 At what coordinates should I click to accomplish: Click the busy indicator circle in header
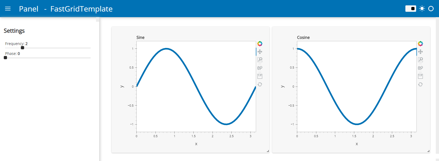pyautogui.click(x=431, y=9)
